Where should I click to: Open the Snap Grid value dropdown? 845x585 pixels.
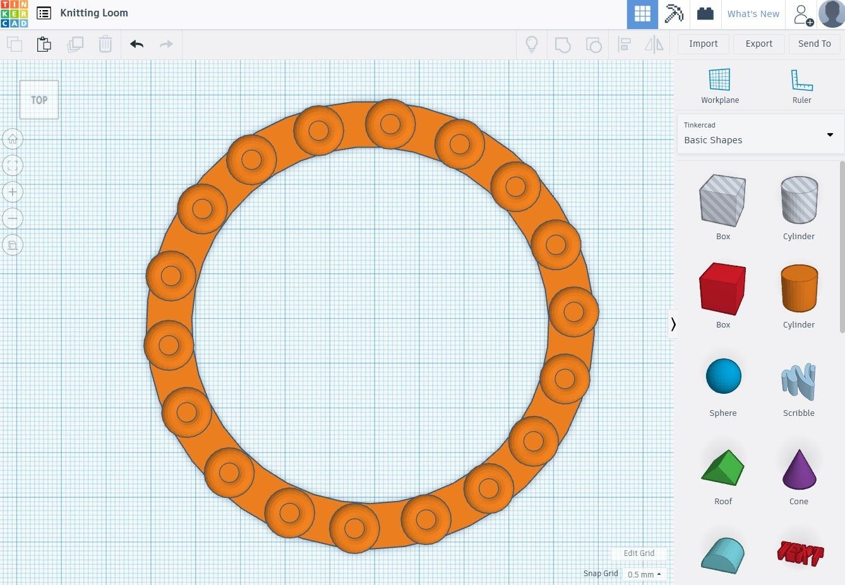(x=644, y=574)
